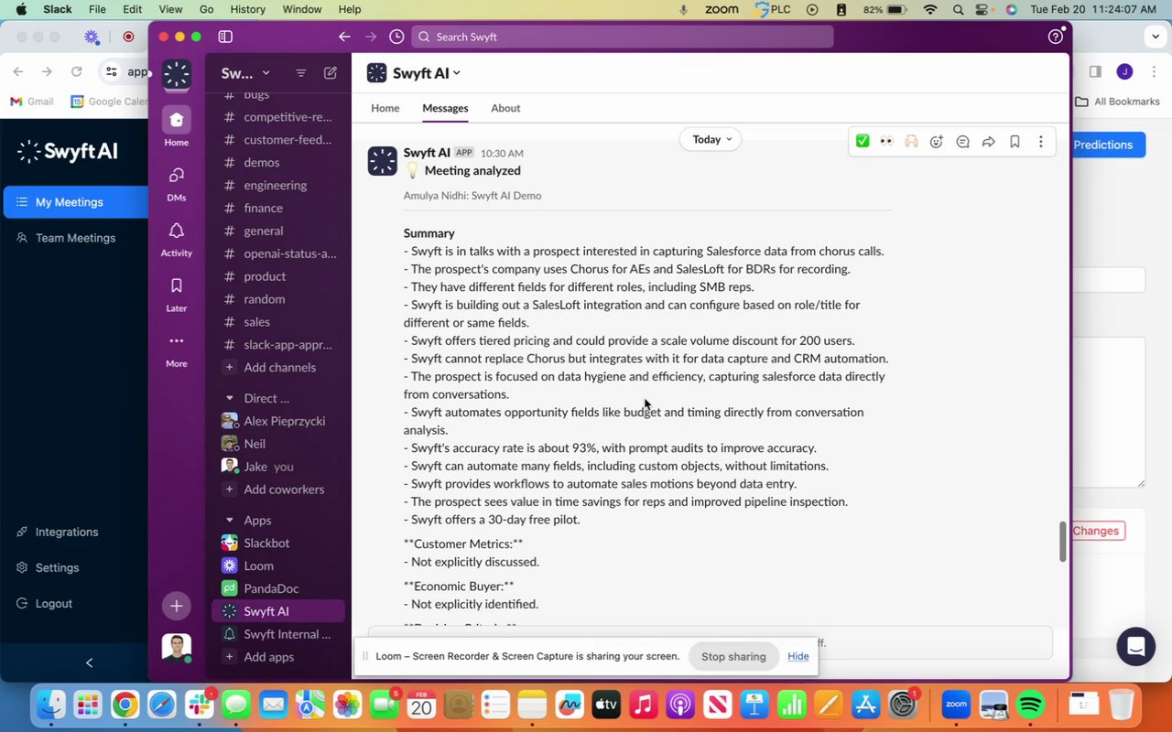Viewport: 1172px width, 732px height.
Task: Open Integrations in Swyft AI web app
Action: [x=67, y=533]
